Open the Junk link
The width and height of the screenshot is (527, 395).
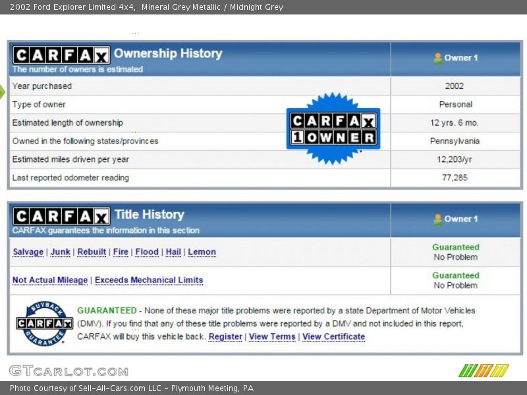point(61,252)
